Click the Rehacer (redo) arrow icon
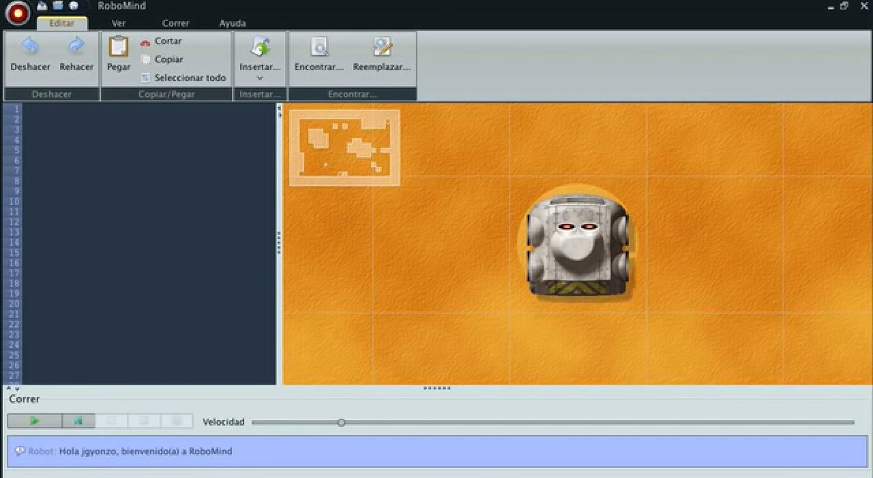This screenshot has width=873, height=478. pyautogui.click(x=76, y=46)
